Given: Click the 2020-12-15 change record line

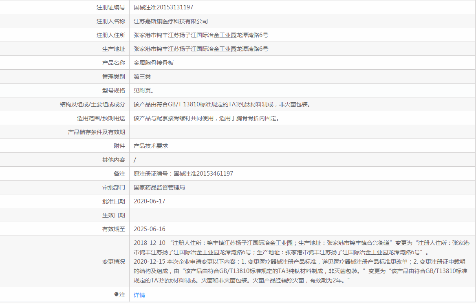Looking at the screenshot, I should (x=300, y=271).
